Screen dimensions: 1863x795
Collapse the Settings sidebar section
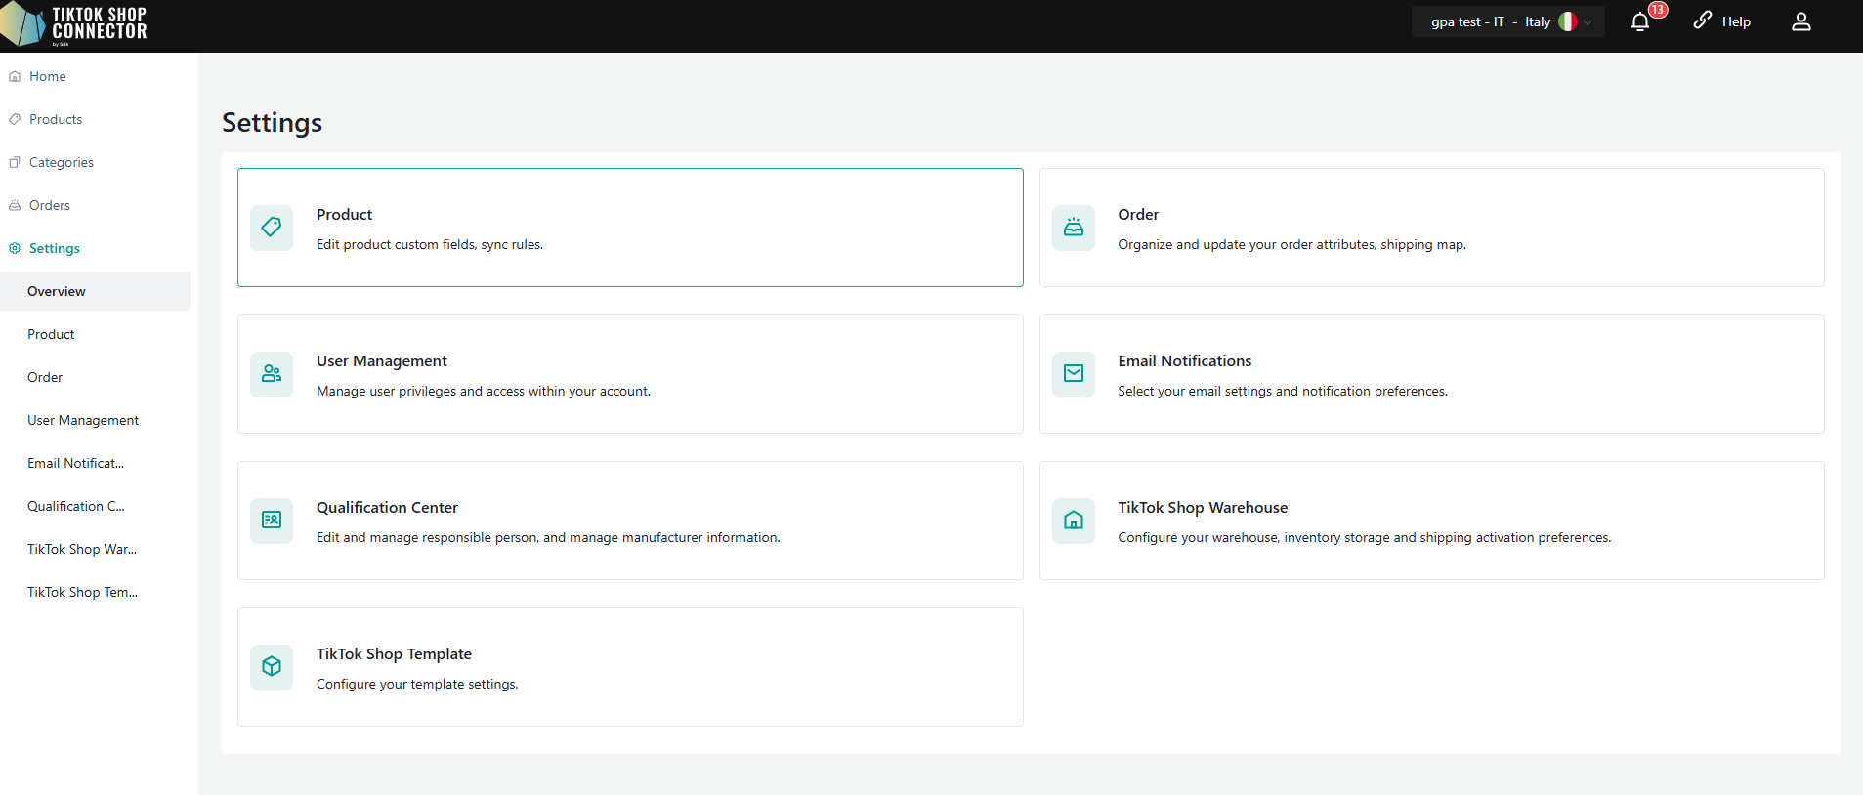point(55,248)
